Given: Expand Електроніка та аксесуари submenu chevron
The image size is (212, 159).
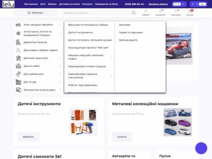Looking at the screenshot, I should [60, 90].
